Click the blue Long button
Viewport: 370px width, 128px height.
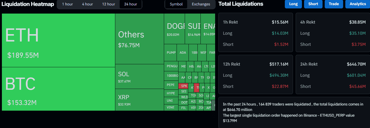click(293, 4)
